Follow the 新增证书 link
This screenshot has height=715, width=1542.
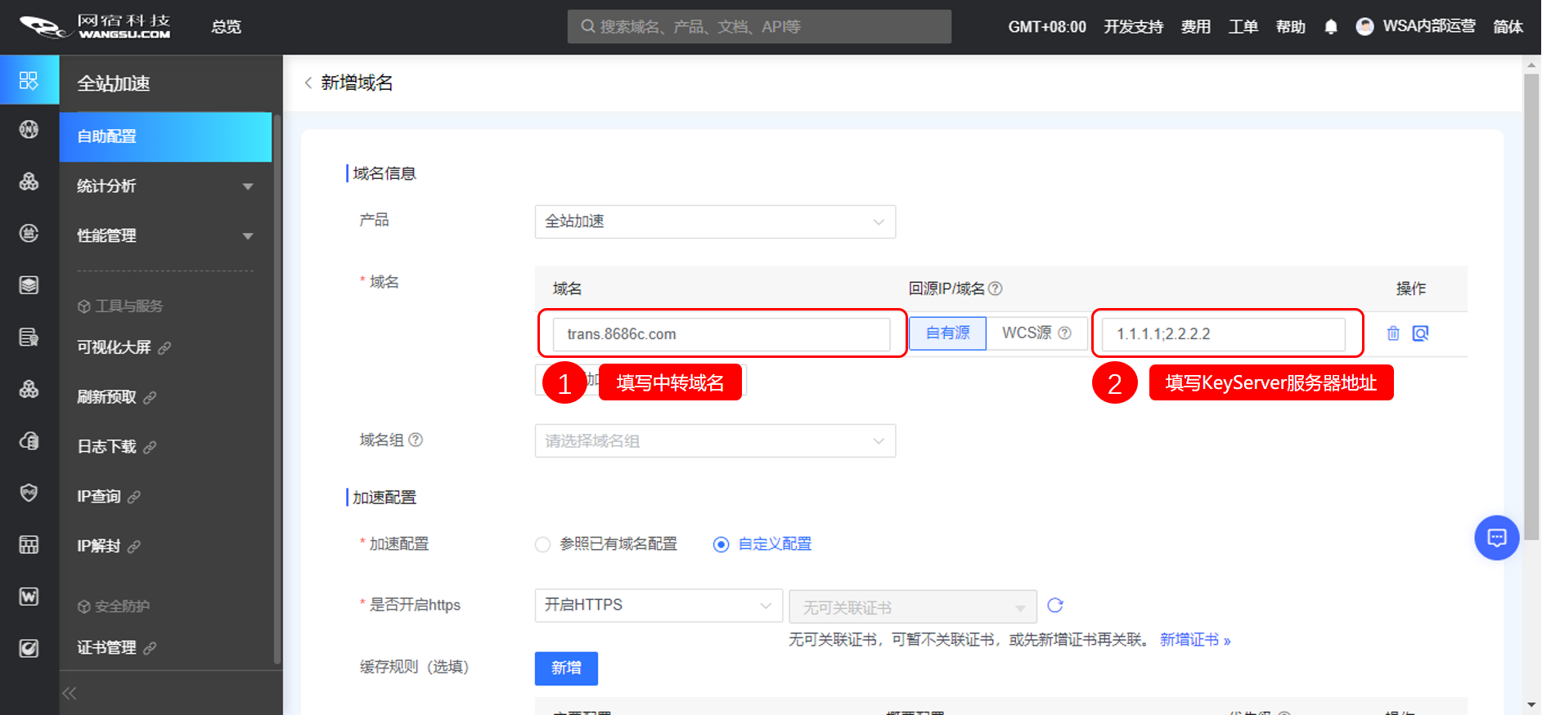tap(1195, 640)
